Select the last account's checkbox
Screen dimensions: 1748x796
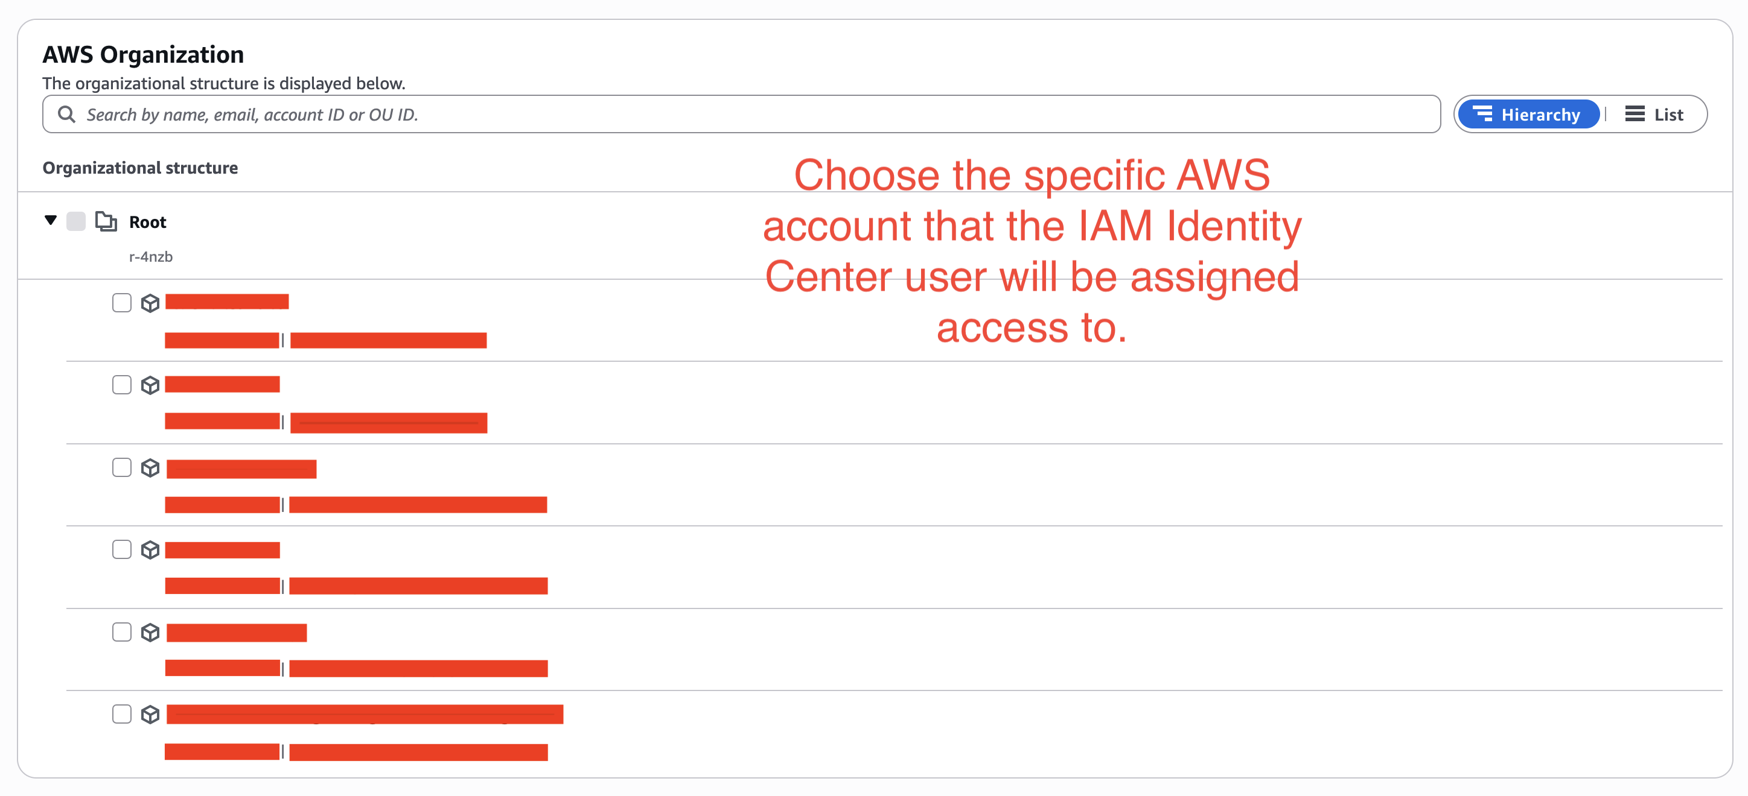tap(122, 714)
